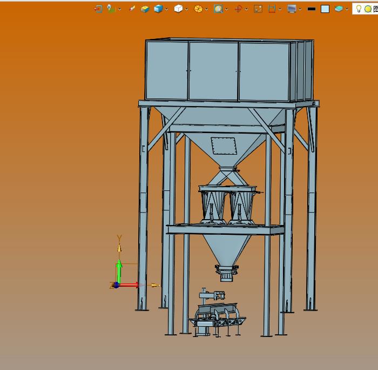Open the measure bracket dropdown arrow
The height and width of the screenshot is (370, 378).
(280, 9)
